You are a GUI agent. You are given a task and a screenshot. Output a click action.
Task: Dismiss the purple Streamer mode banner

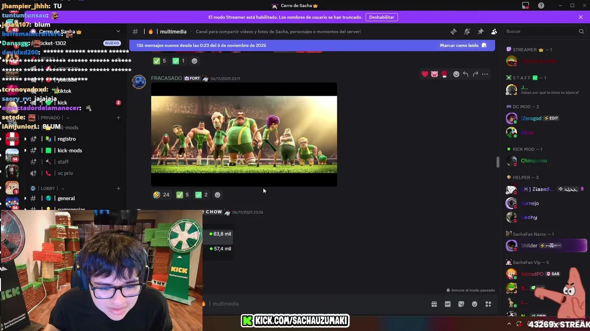pos(580,17)
